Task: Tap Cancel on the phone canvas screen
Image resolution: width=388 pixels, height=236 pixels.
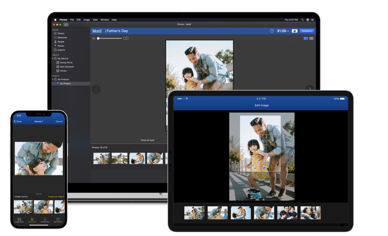Action: click(x=59, y=121)
